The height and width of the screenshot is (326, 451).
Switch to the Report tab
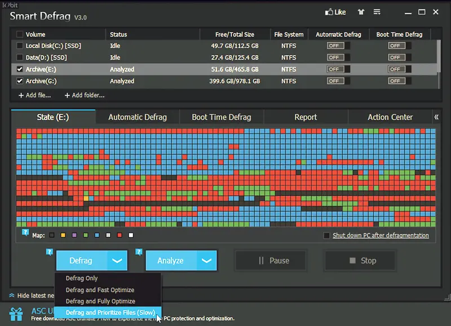click(x=306, y=117)
